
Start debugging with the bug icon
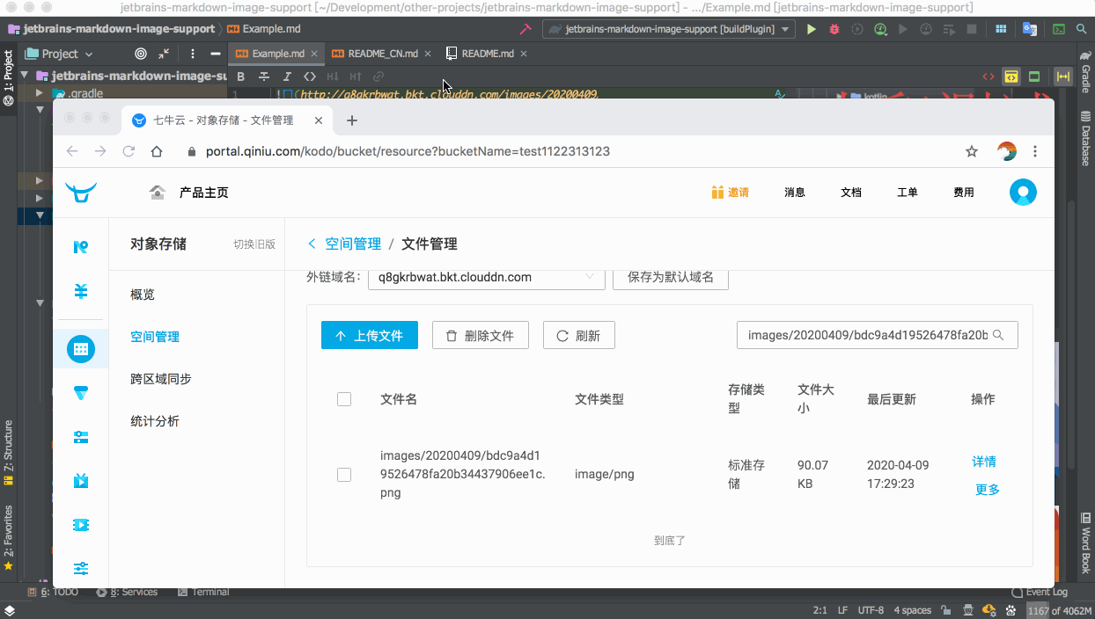834,29
